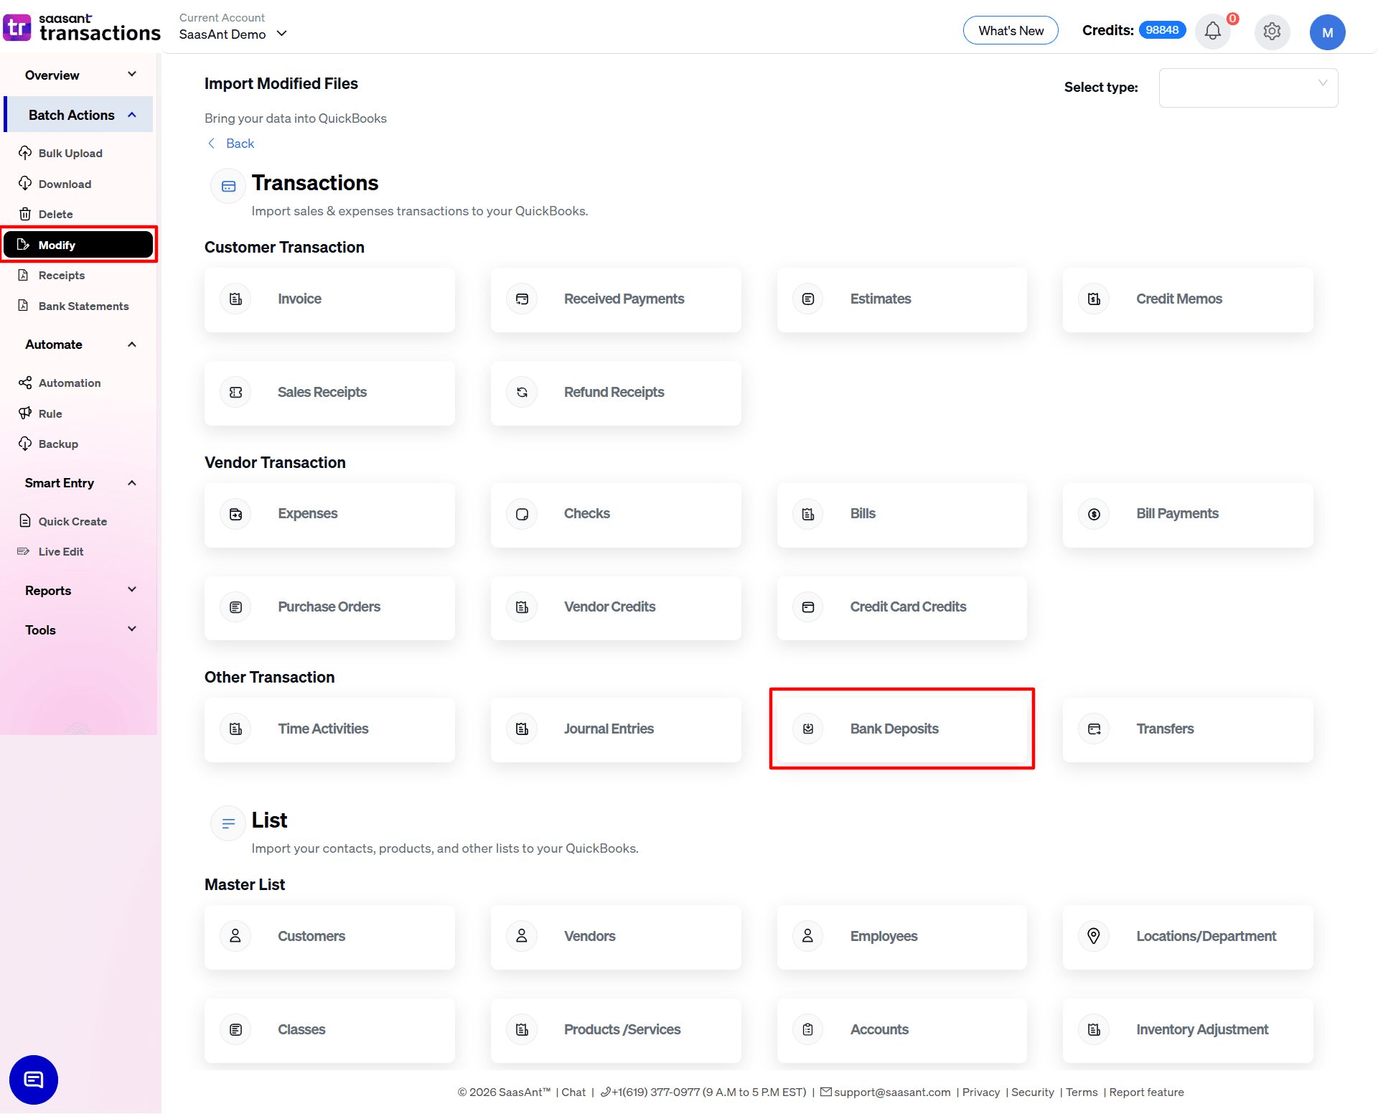The width and height of the screenshot is (1378, 1114).
Task: Select the Receipts sidebar item
Action: point(61,275)
